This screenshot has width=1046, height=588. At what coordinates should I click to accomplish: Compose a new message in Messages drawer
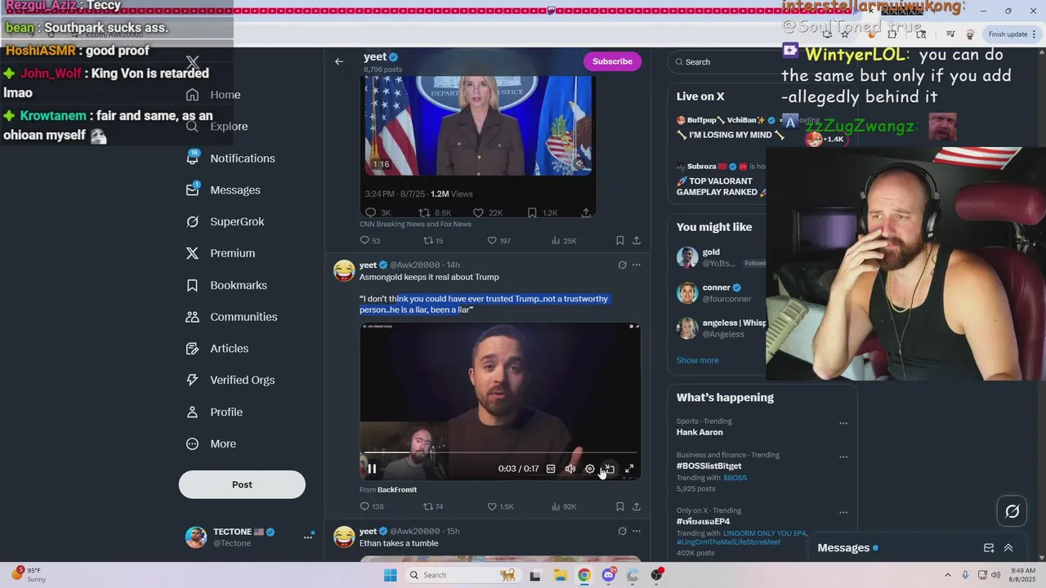tap(989, 548)
